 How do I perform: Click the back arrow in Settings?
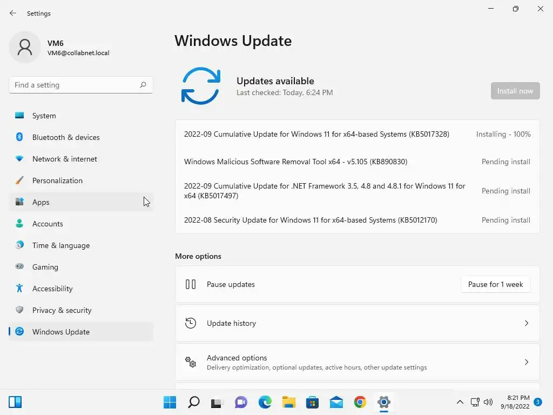13,13
